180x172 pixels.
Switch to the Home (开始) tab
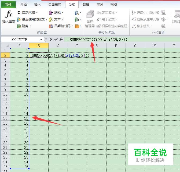tap(23, 5)
